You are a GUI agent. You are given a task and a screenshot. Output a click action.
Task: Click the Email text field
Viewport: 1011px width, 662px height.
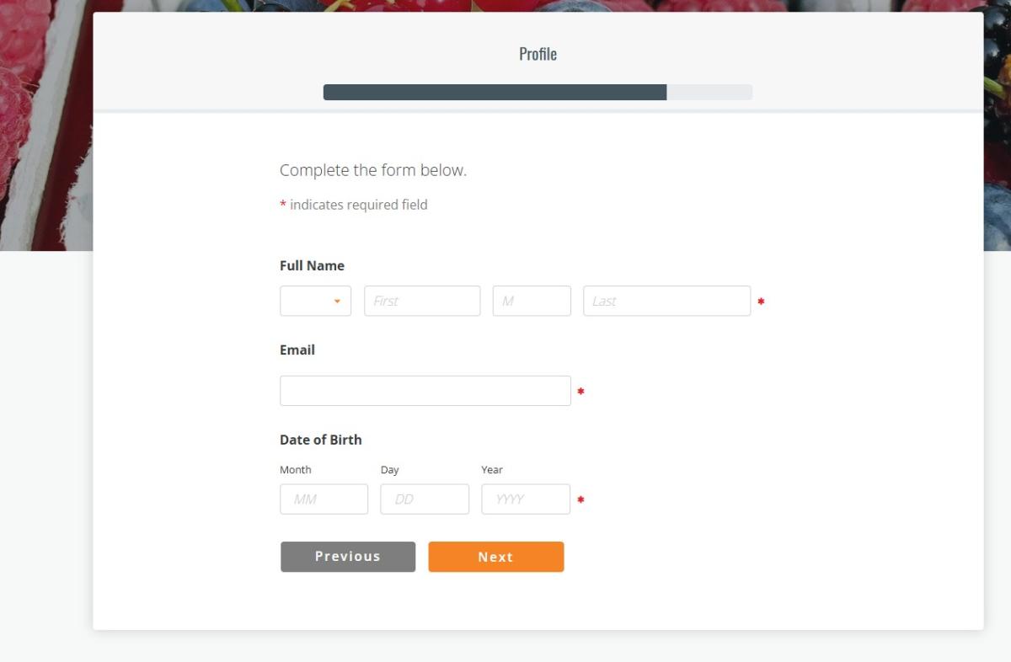click(425, 391)
